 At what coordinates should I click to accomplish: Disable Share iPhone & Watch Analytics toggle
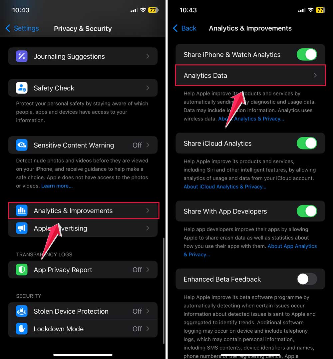(307, 54)
